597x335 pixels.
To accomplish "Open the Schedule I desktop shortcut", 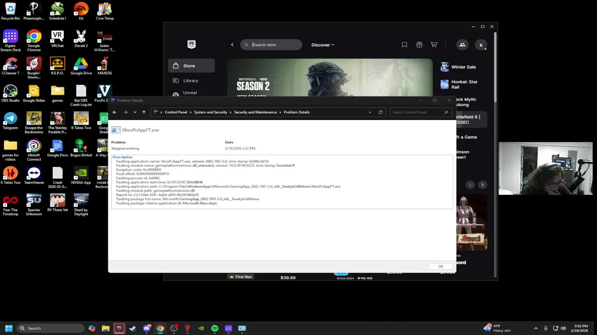I will pos(57,12).
